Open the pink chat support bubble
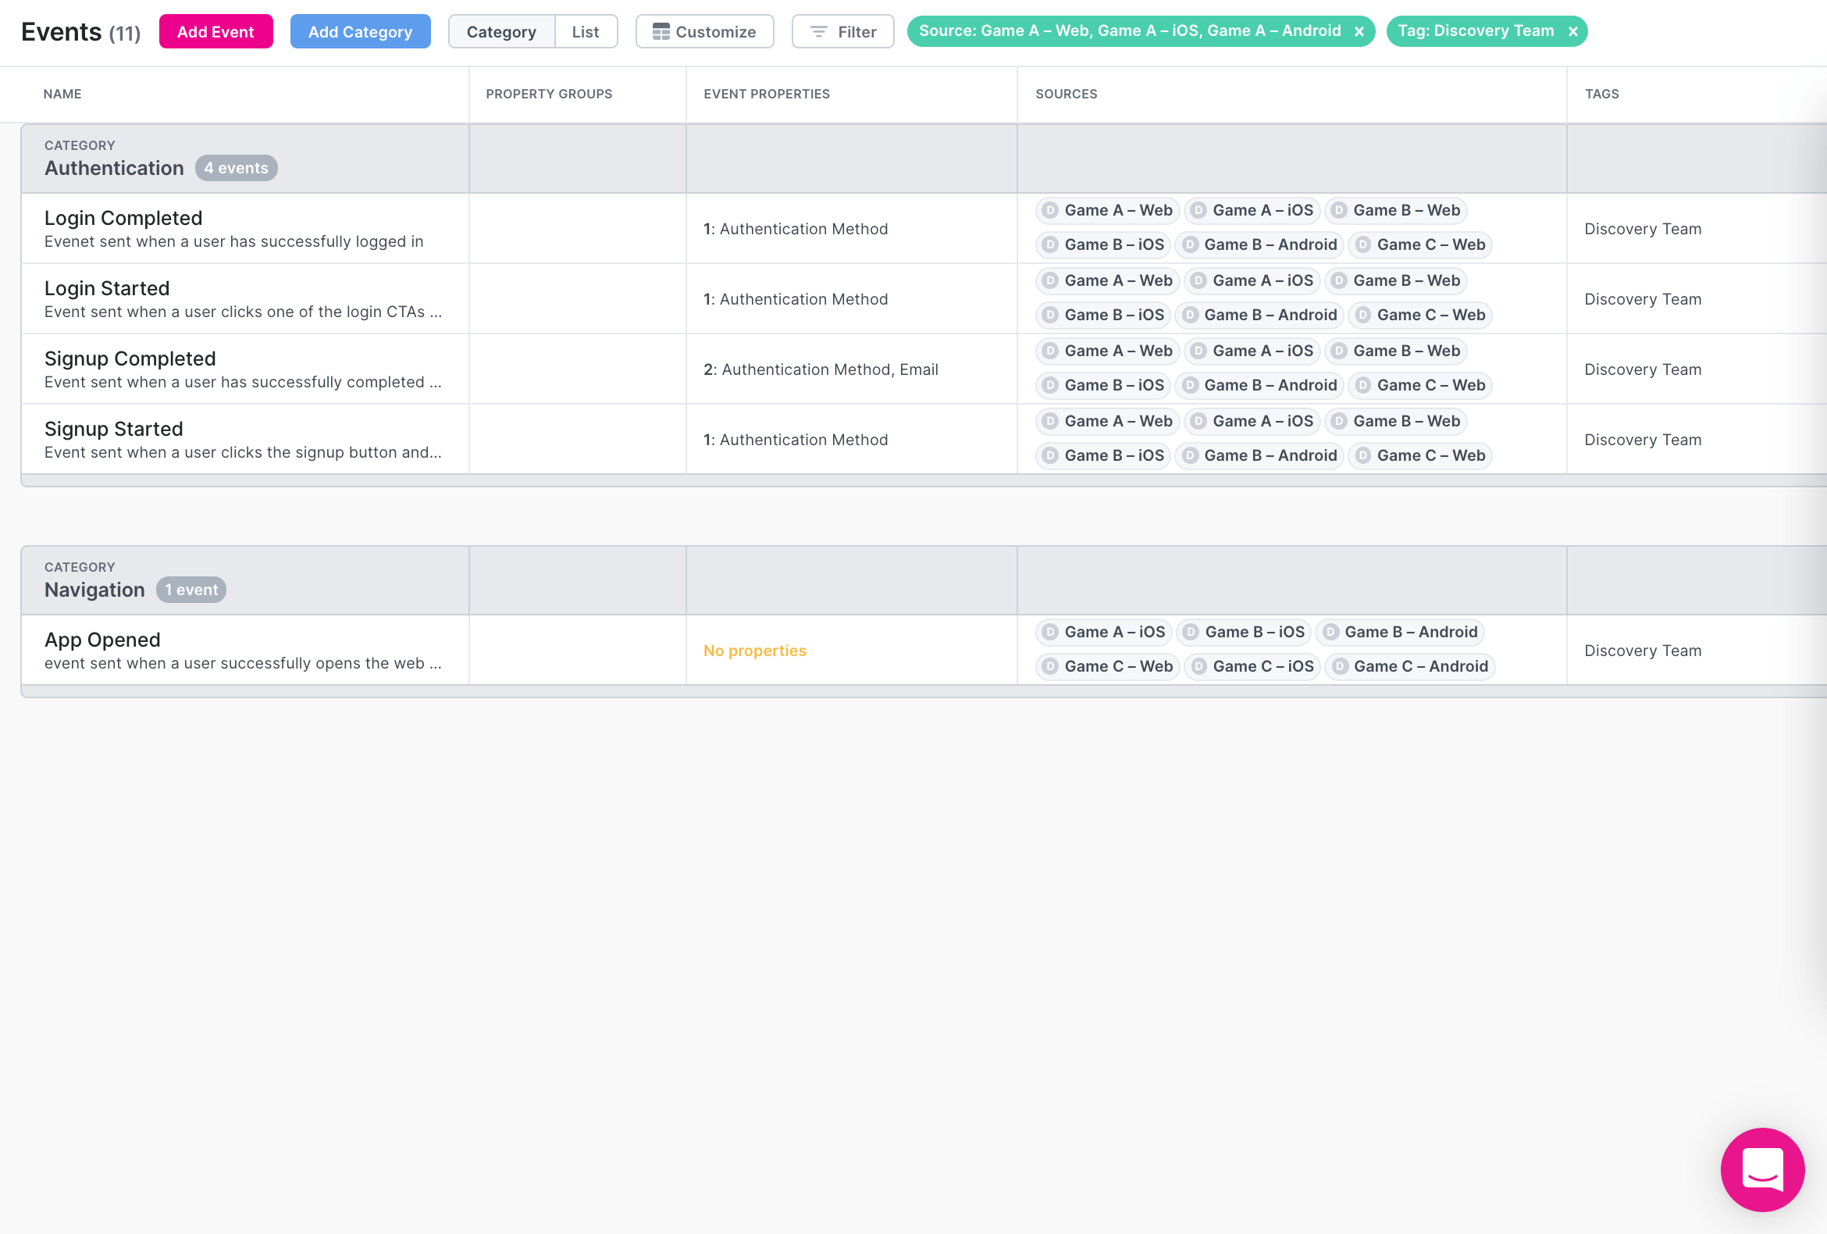The image size is (1827, 1234). pyautogui.click(x=1761, y=1168)
